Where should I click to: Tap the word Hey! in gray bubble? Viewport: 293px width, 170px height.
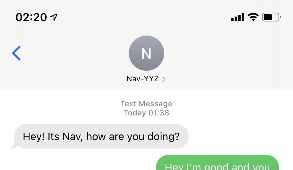point(34,137)
